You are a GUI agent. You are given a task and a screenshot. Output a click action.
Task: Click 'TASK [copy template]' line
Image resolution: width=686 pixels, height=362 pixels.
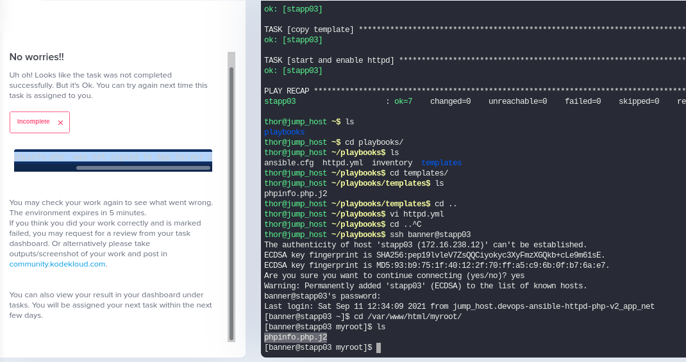coord(474,29)
